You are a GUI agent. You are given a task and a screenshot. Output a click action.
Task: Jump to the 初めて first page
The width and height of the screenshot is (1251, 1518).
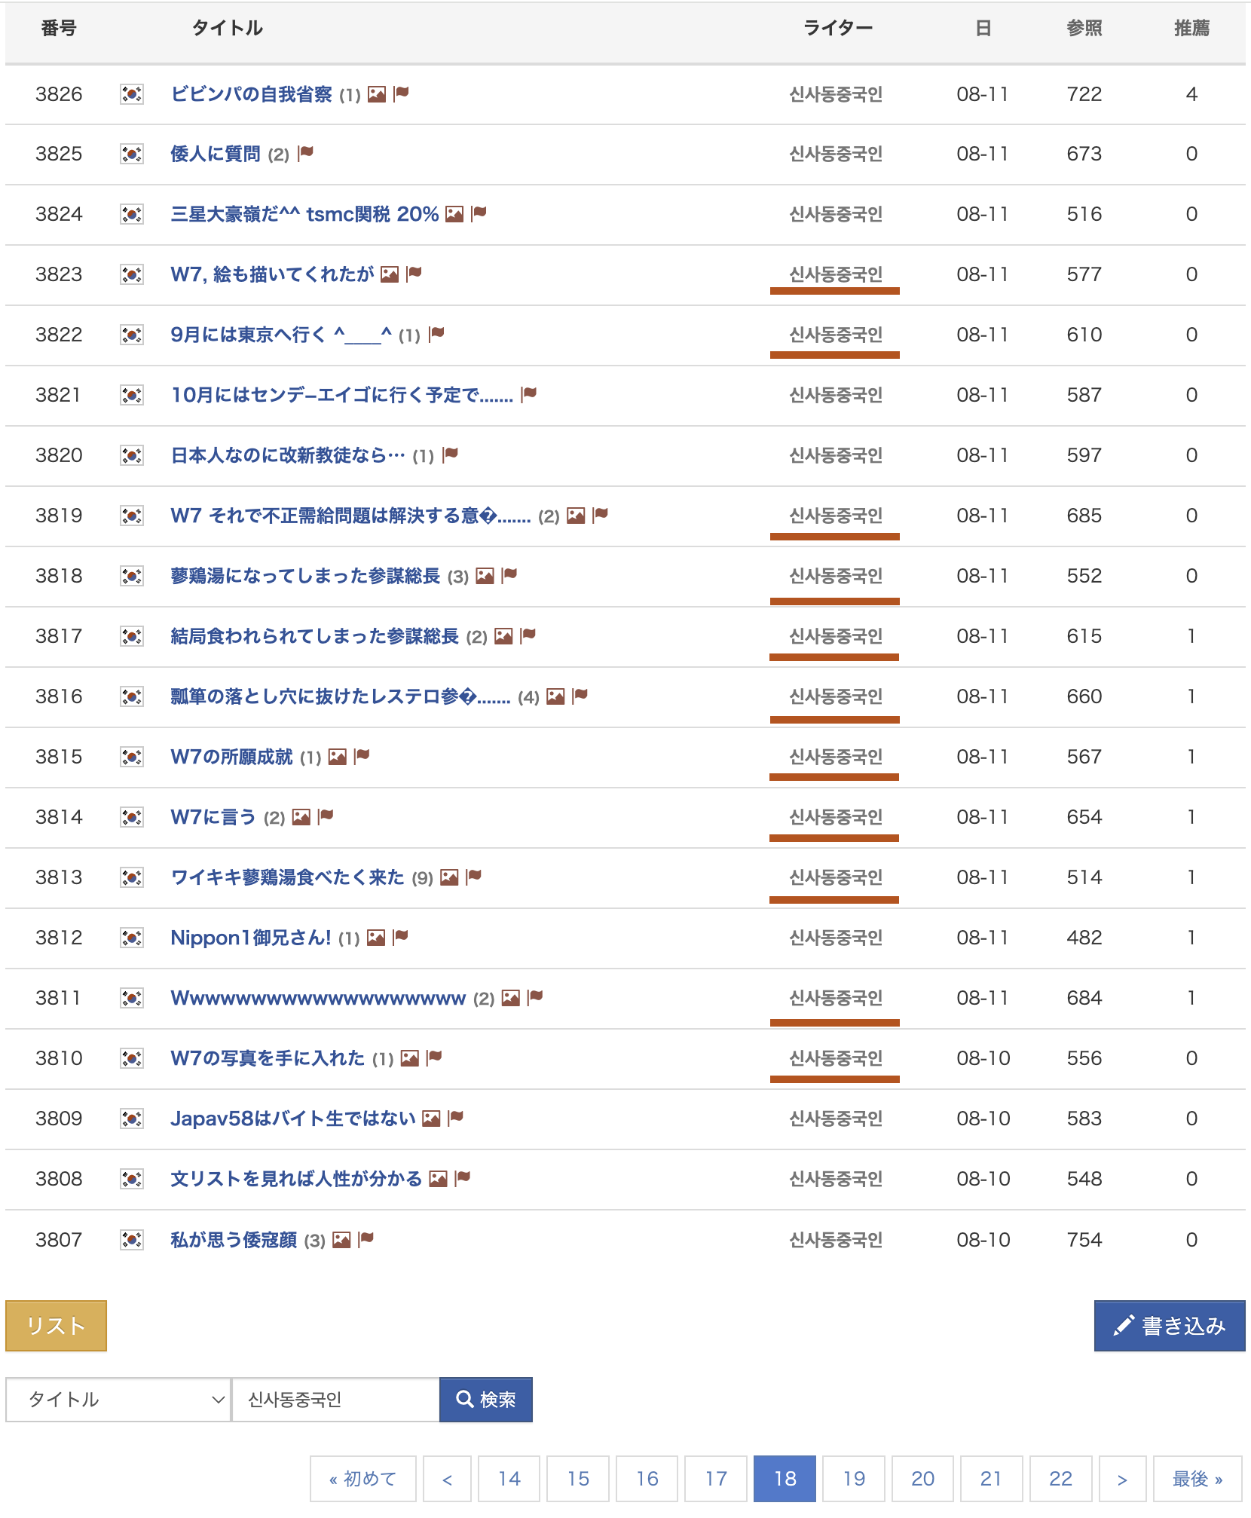[x=362, y=1479]
